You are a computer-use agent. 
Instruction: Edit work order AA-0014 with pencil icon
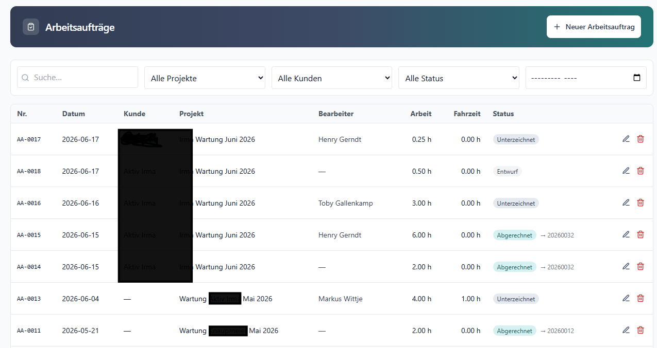626,266
